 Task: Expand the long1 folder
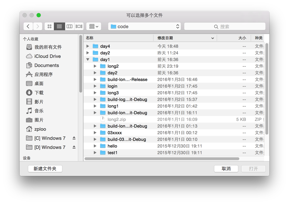point(95,106)
